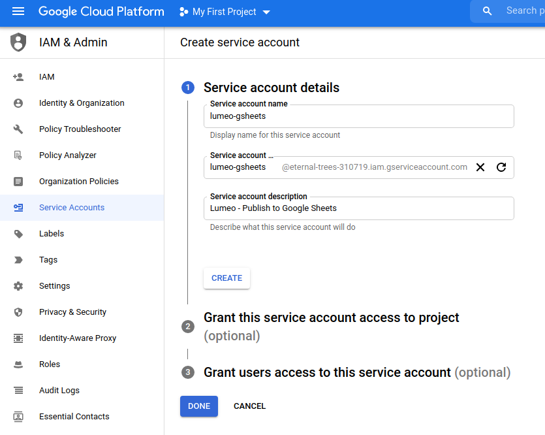
Task: Expand the My First Project dropdown arrow
Action: click(x=266, y=12)
